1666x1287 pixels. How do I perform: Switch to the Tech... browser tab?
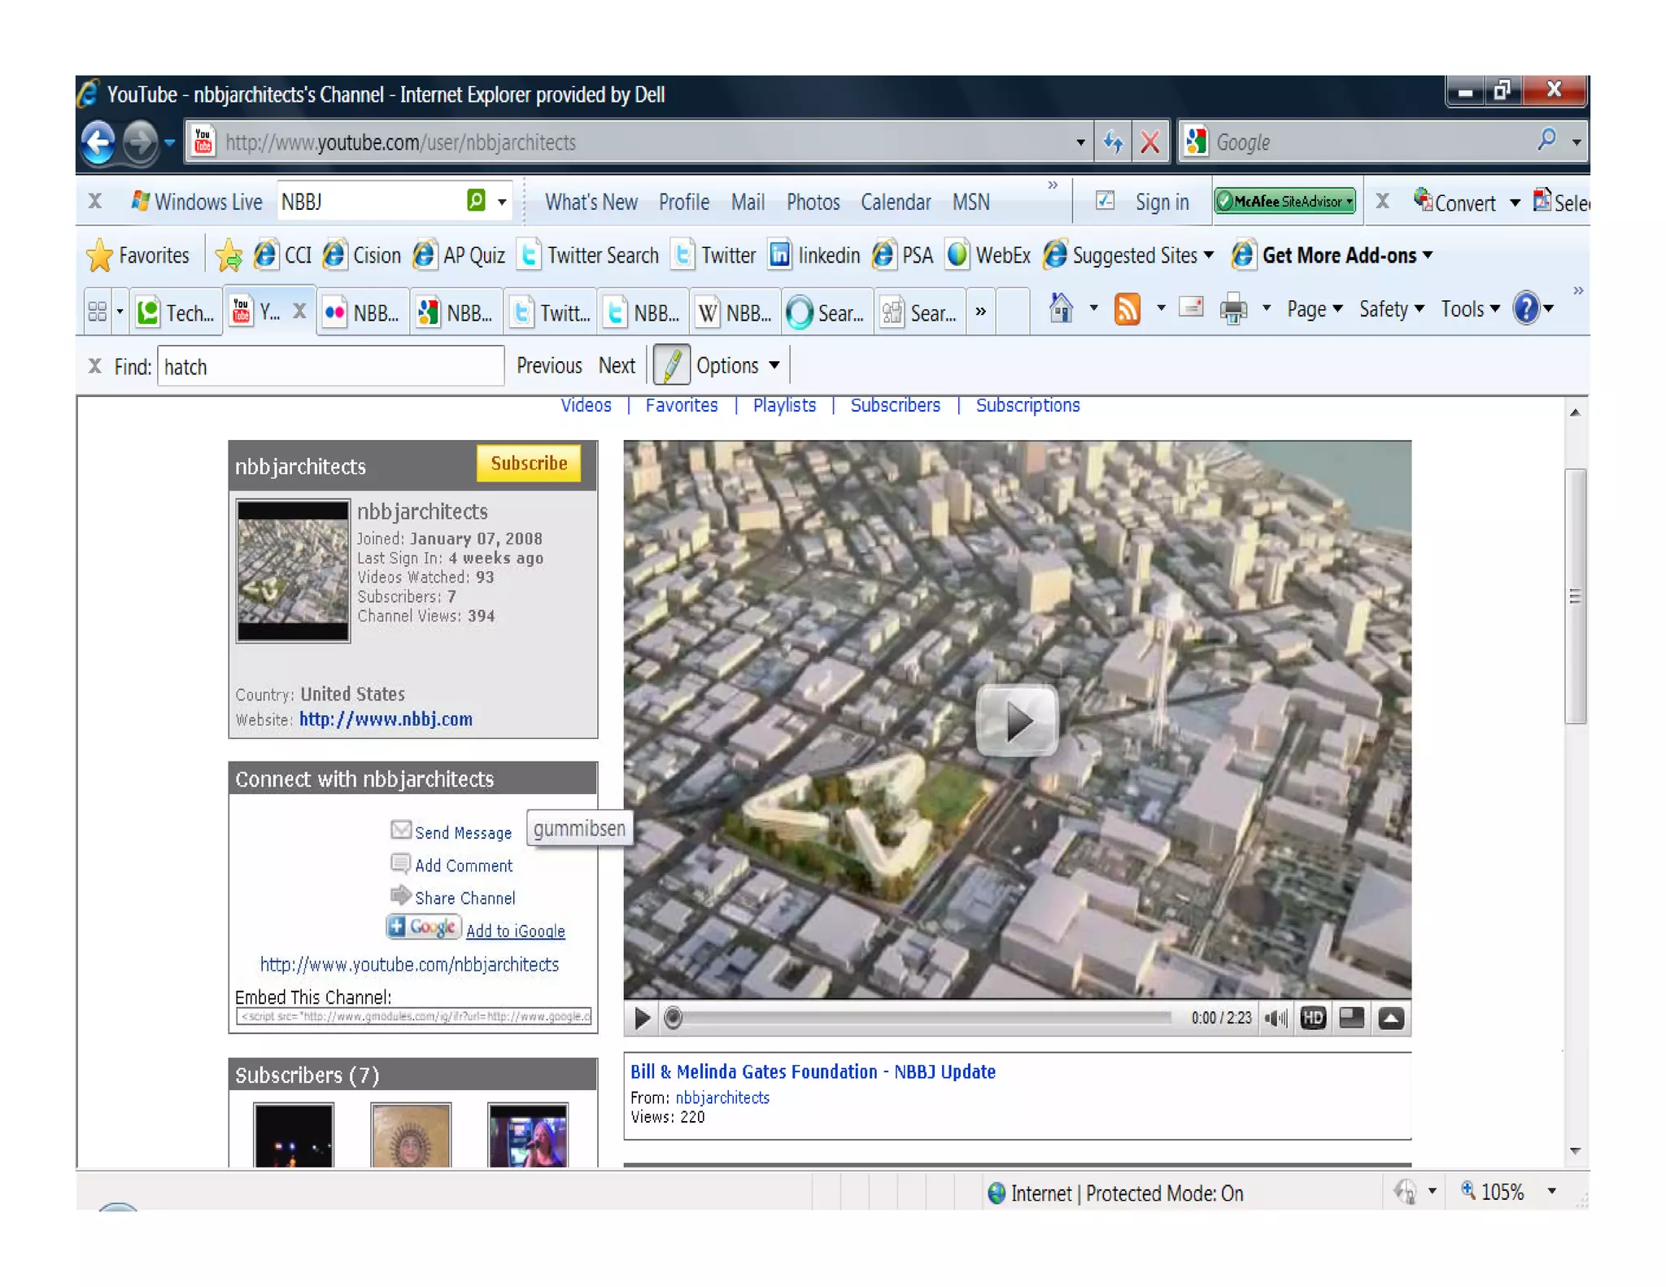click(x=177, y=312)
